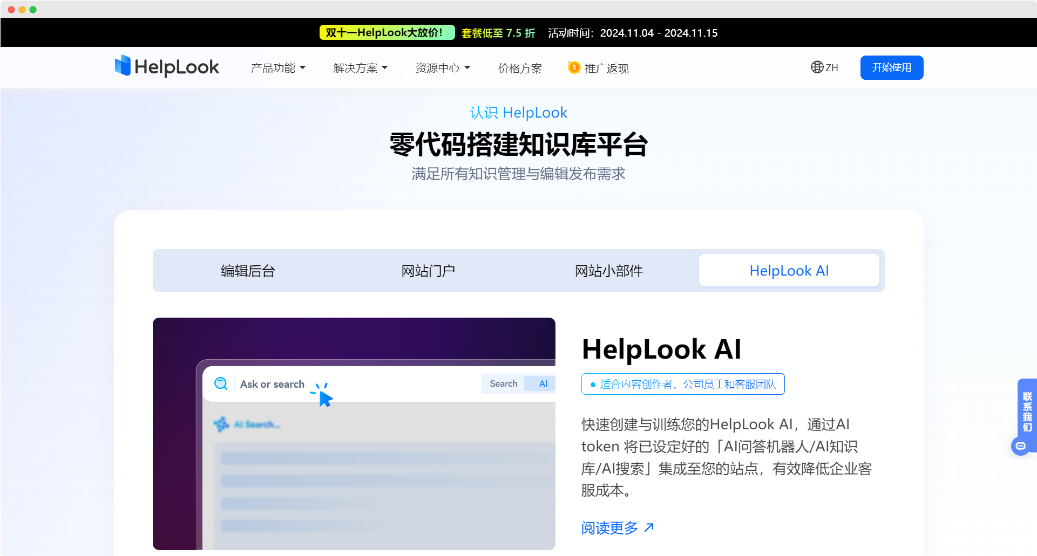Viewport: 1037px width, 556px height.
Task: Click the AI Search sparkle icon
Action: tap(221, 424)
